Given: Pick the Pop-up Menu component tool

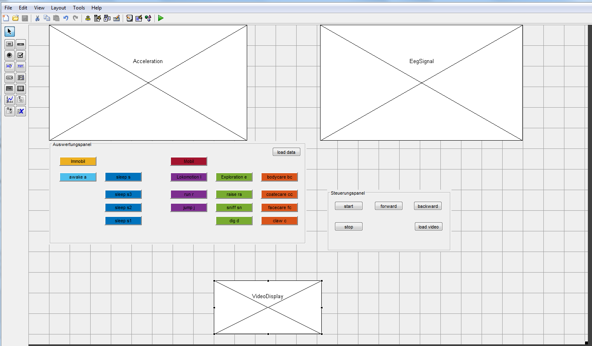Looking at the screenshot, I should point(10,78).
